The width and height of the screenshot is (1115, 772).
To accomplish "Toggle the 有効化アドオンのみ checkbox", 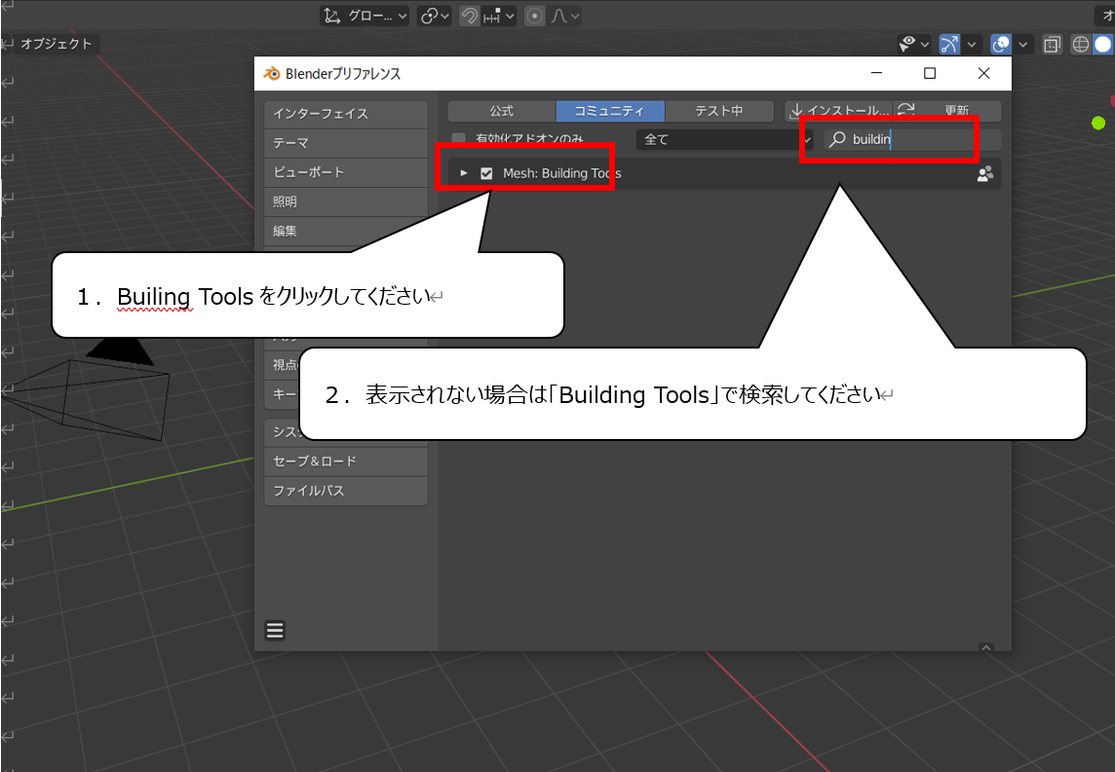I will pos(459,138).
